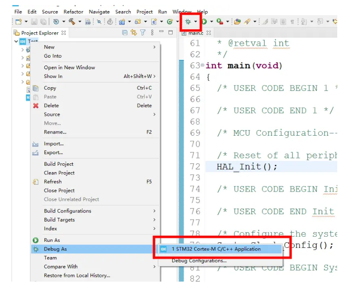358x282 pixels.
Task: Click Collapse All in Project Explorer
Action: pos(125,33)
